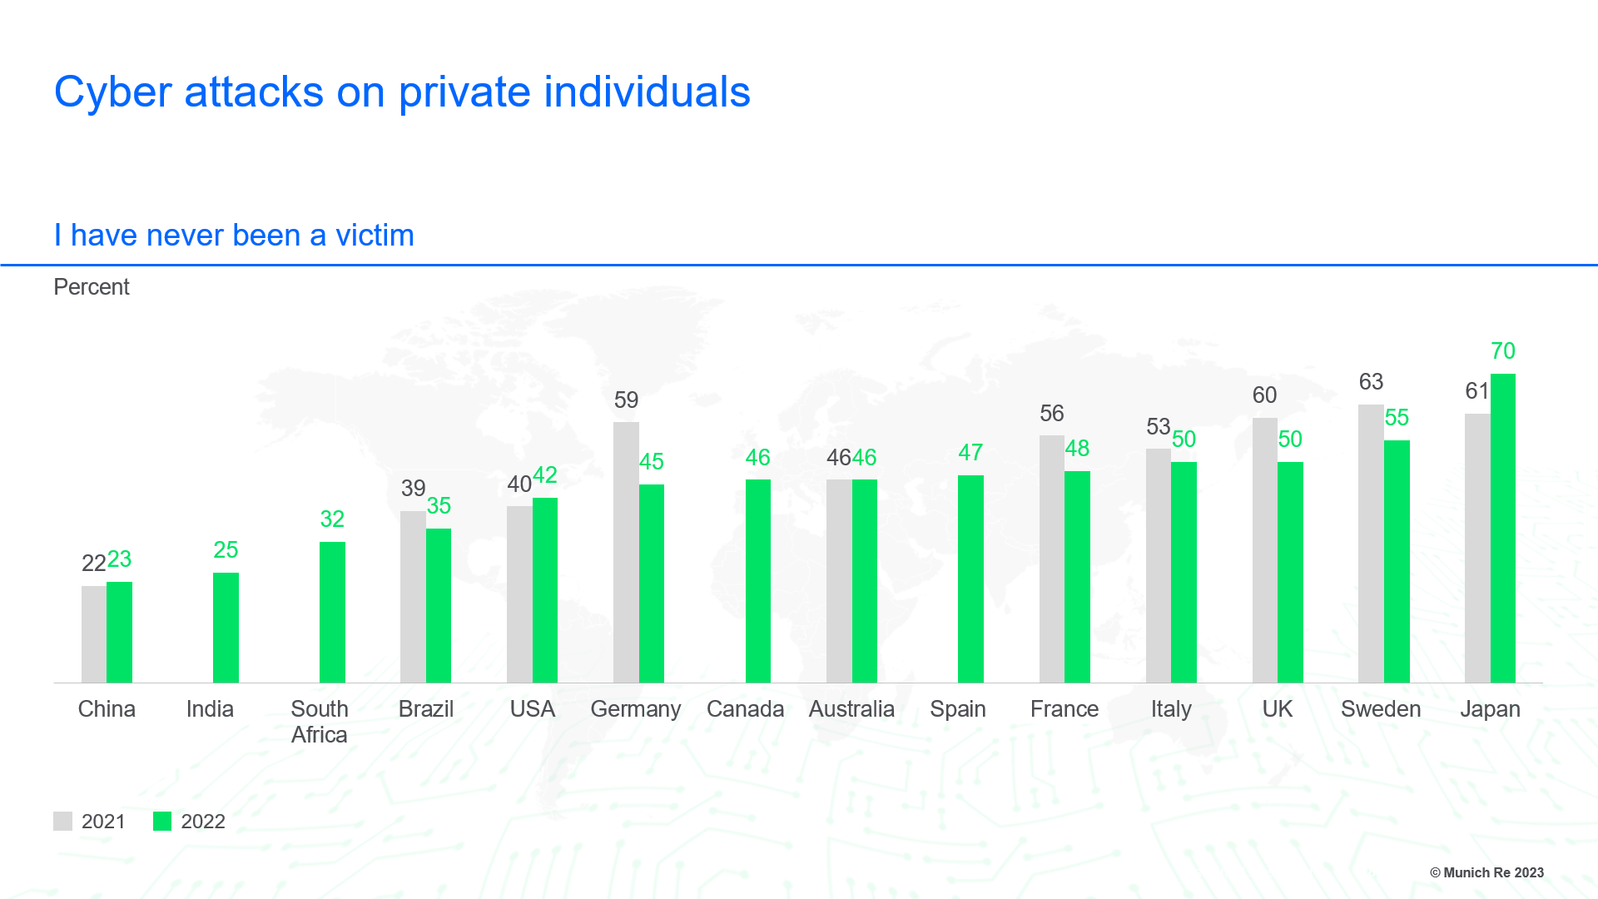The image size is (1598, 899).
Task: Click Germany's gray 2021 bar
Action: pyautogui.click(x=626, y=552)
